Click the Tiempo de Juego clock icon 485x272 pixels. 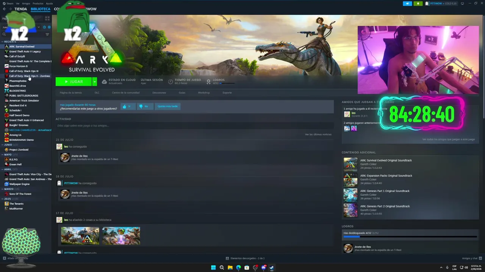171,82
